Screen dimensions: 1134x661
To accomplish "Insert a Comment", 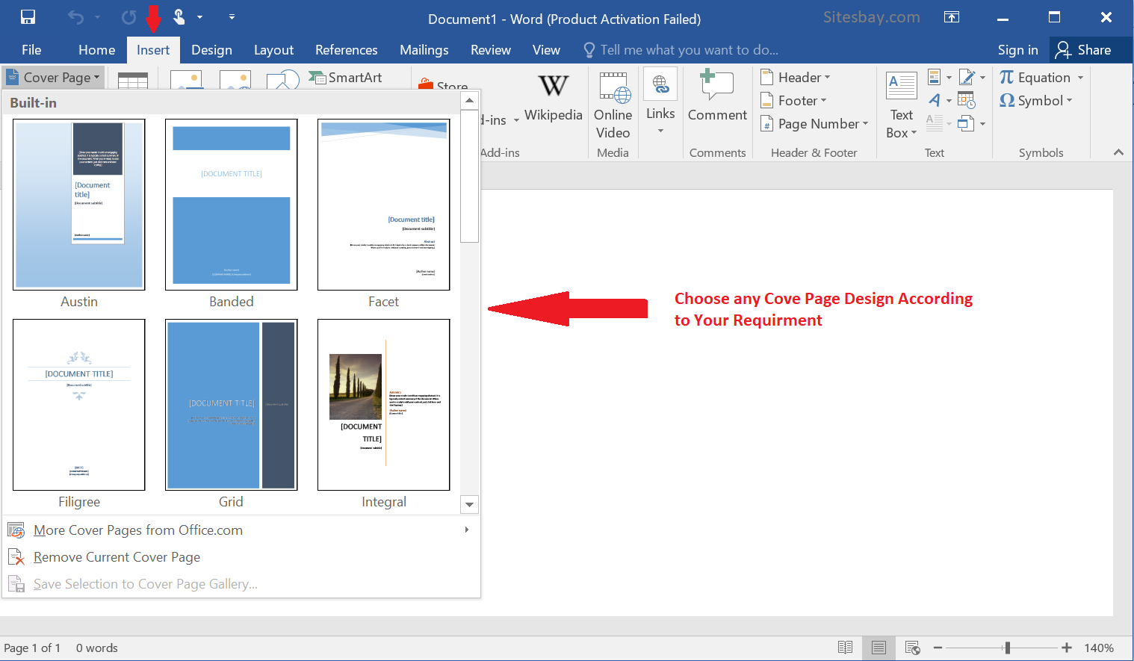I will (x=717, y=96).
